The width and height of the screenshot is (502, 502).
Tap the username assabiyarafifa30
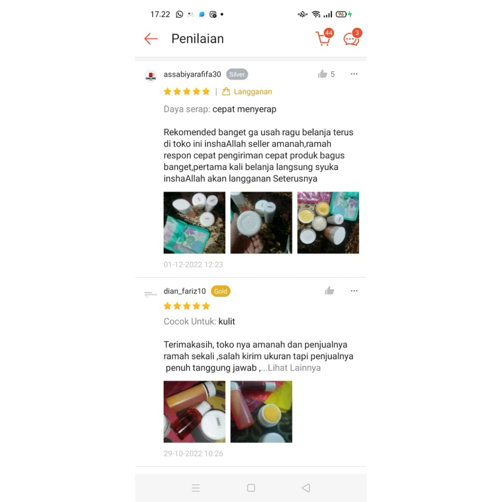point(192,75)
